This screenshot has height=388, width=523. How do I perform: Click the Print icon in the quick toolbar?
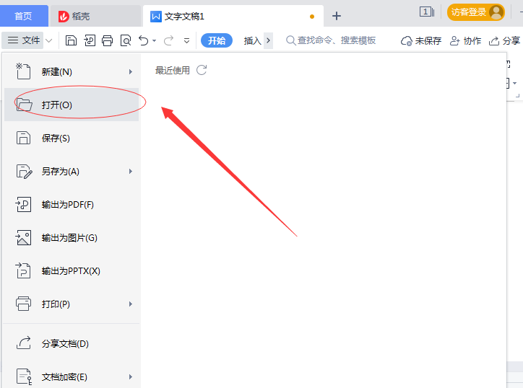[x=108, y=40]
